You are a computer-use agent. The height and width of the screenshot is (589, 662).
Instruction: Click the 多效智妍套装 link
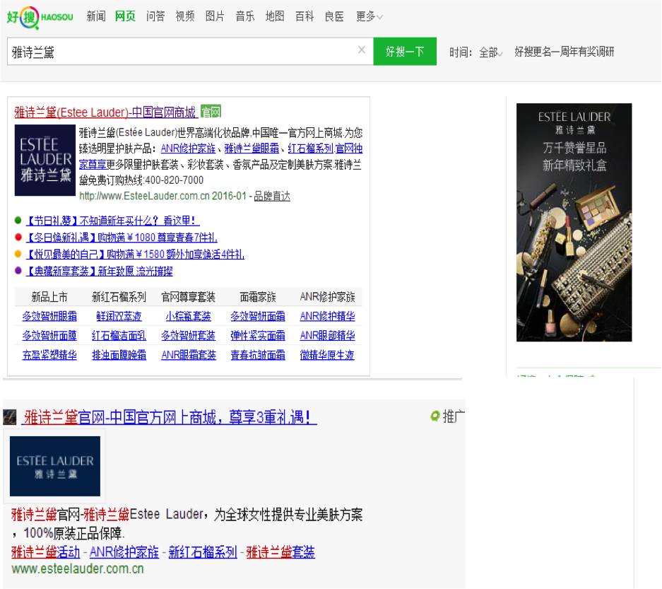pos(189,335)
